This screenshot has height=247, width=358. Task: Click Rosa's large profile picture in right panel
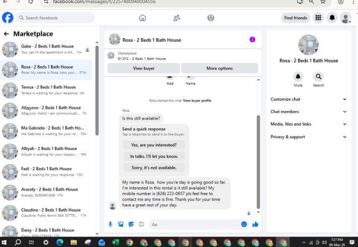click(x=308, y=45)
